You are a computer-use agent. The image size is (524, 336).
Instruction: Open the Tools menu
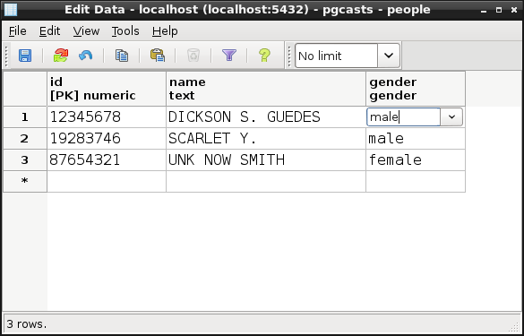tap(125, 31)
